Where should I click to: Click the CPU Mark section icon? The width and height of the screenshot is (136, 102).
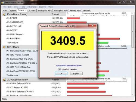coord(4,47)
